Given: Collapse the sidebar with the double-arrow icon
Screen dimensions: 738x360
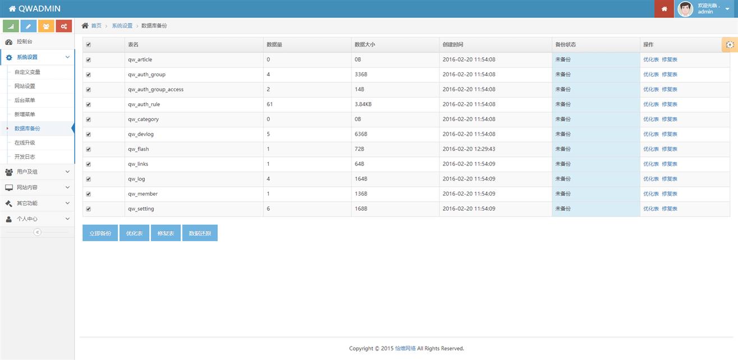Looking at the screenshot, I should (x=37, y=232).
